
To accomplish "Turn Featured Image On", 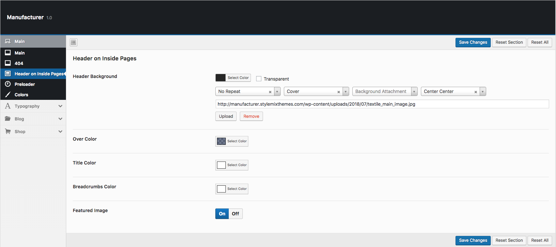I will 222,214.
